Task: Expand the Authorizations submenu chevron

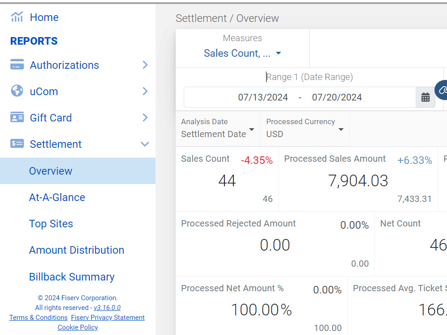Action: tap(145, 65)
